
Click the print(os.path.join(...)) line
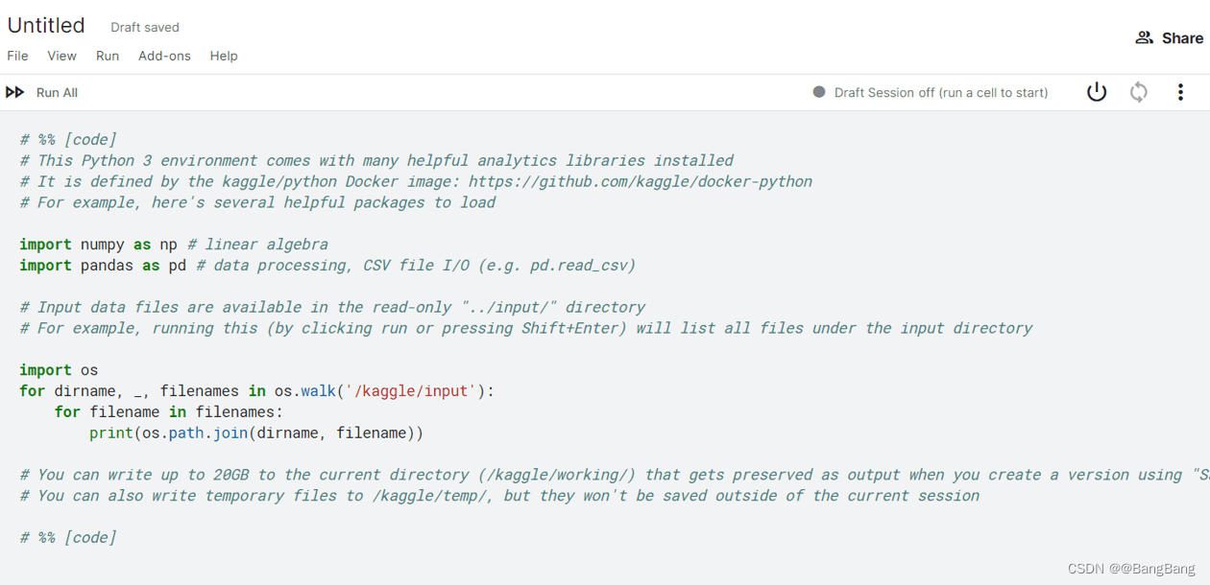256,433
